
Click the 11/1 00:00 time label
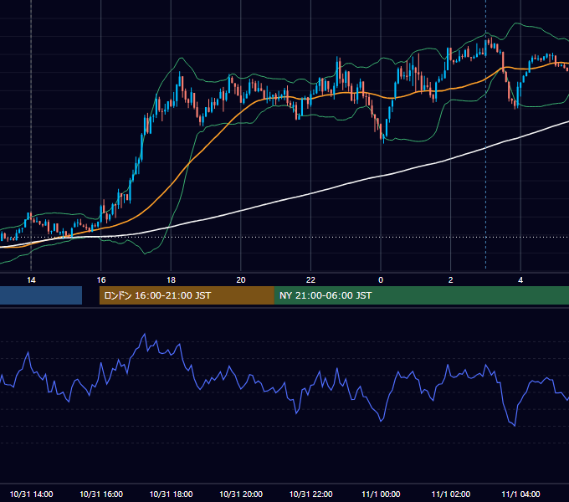381,494
